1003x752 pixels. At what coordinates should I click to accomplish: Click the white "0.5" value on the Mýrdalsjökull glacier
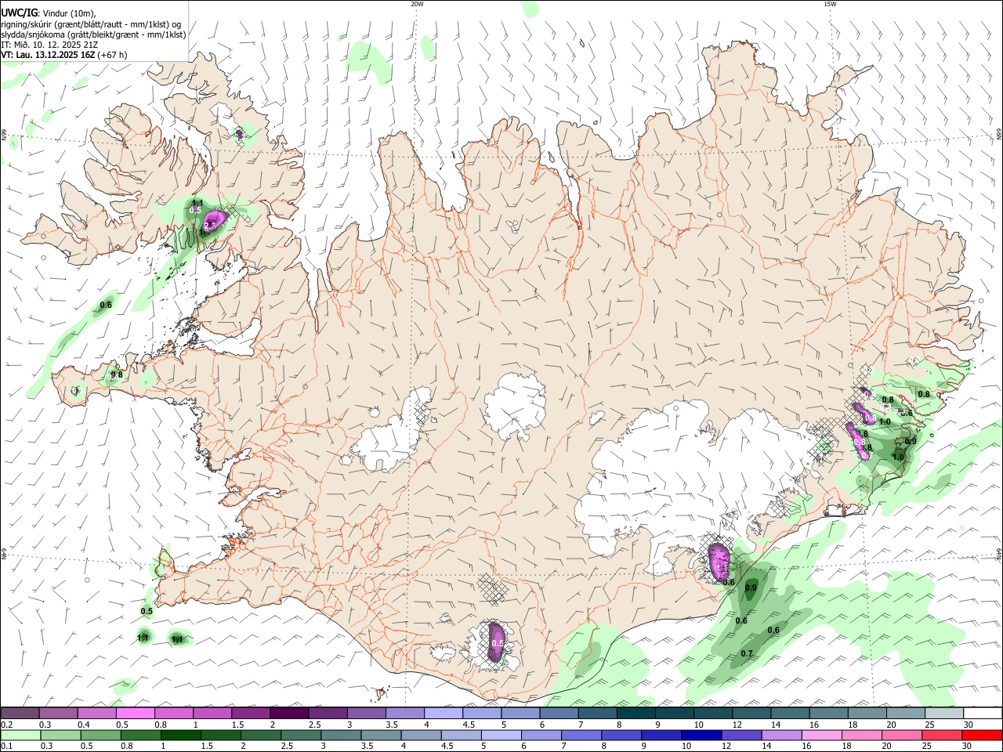point(498,644)
